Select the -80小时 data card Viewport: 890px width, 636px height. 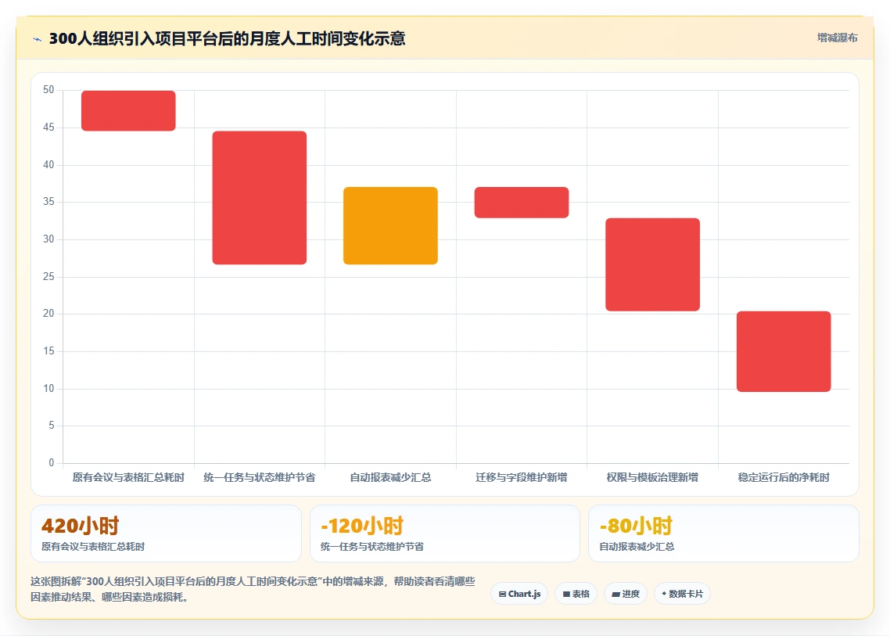723,534
